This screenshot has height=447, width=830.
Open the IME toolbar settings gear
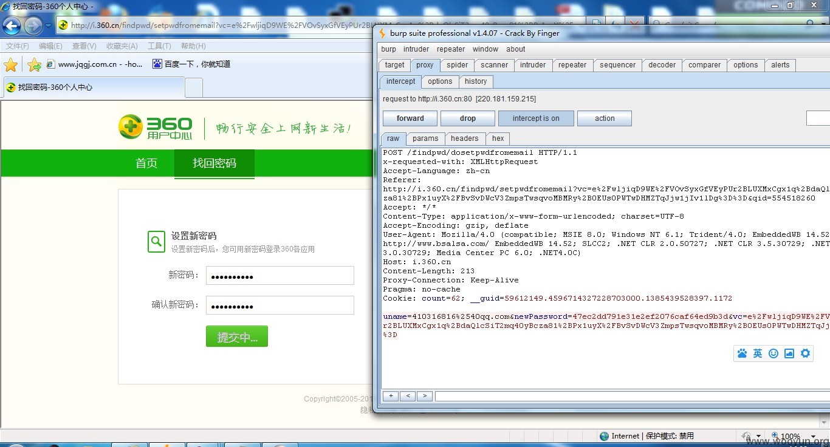click(x=806, y=353)
